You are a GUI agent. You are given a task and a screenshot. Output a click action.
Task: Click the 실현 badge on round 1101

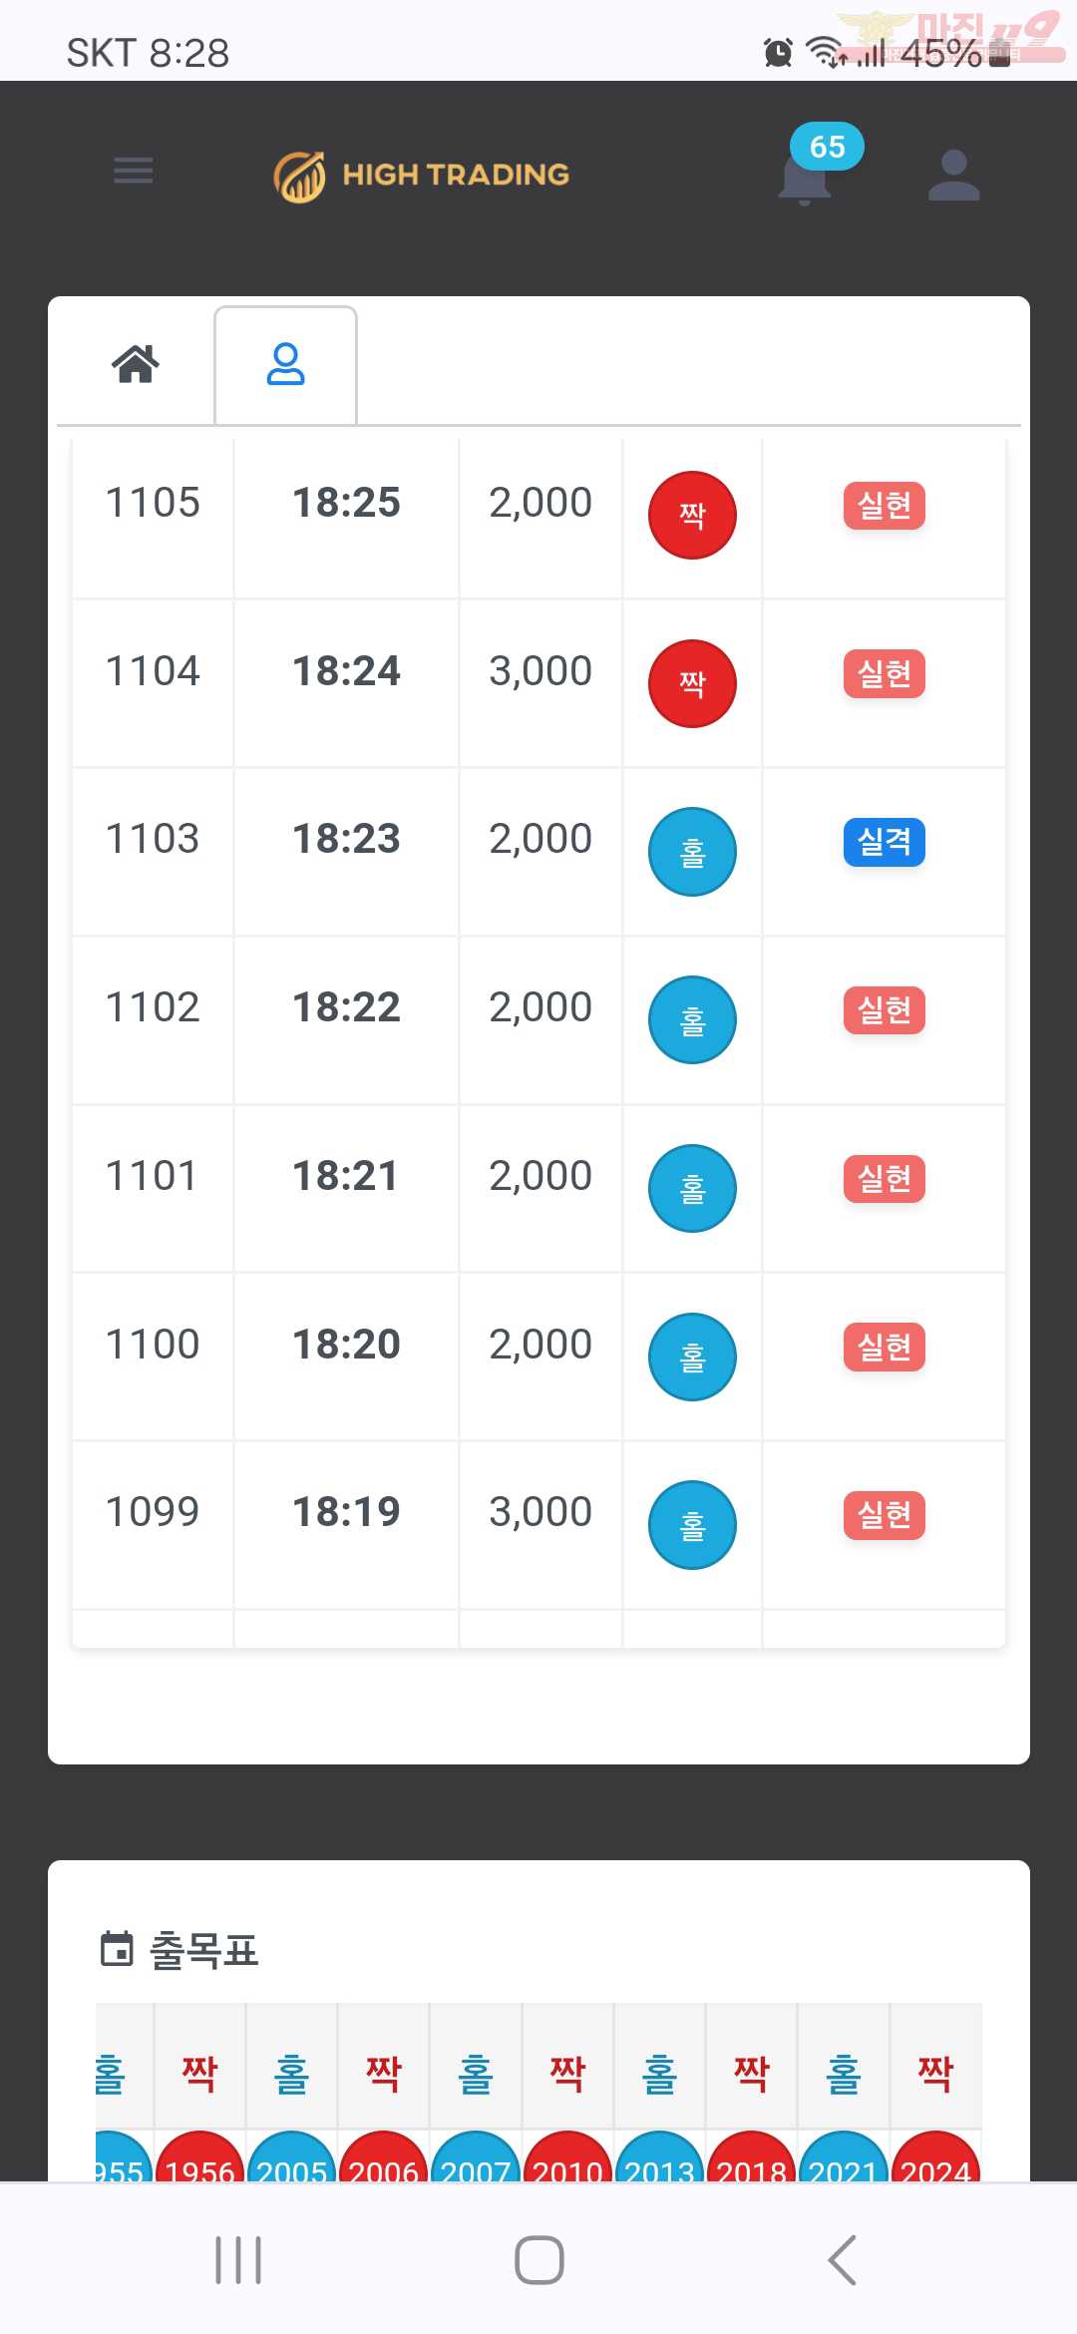point(885,1179)
